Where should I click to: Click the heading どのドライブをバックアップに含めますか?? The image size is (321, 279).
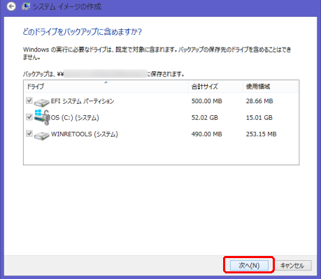click(83, 31)
